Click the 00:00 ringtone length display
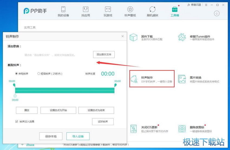 point(108,74)
